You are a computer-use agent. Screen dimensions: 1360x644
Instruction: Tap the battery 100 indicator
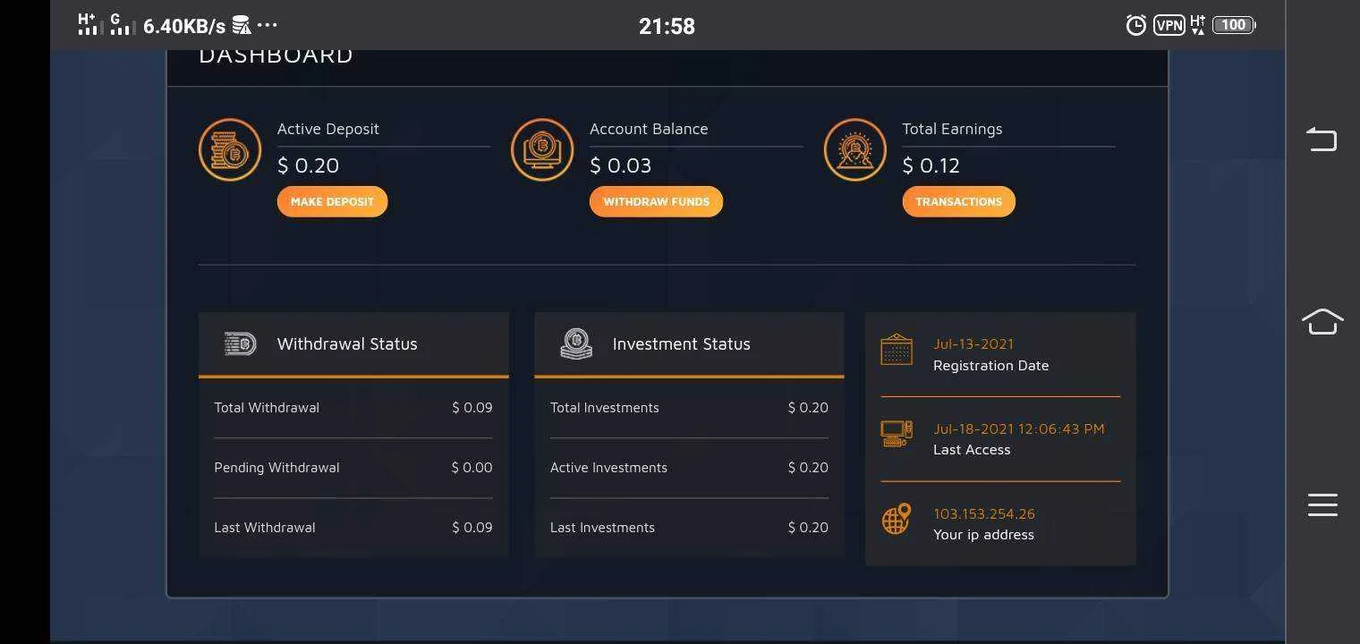click(1234, 25)
